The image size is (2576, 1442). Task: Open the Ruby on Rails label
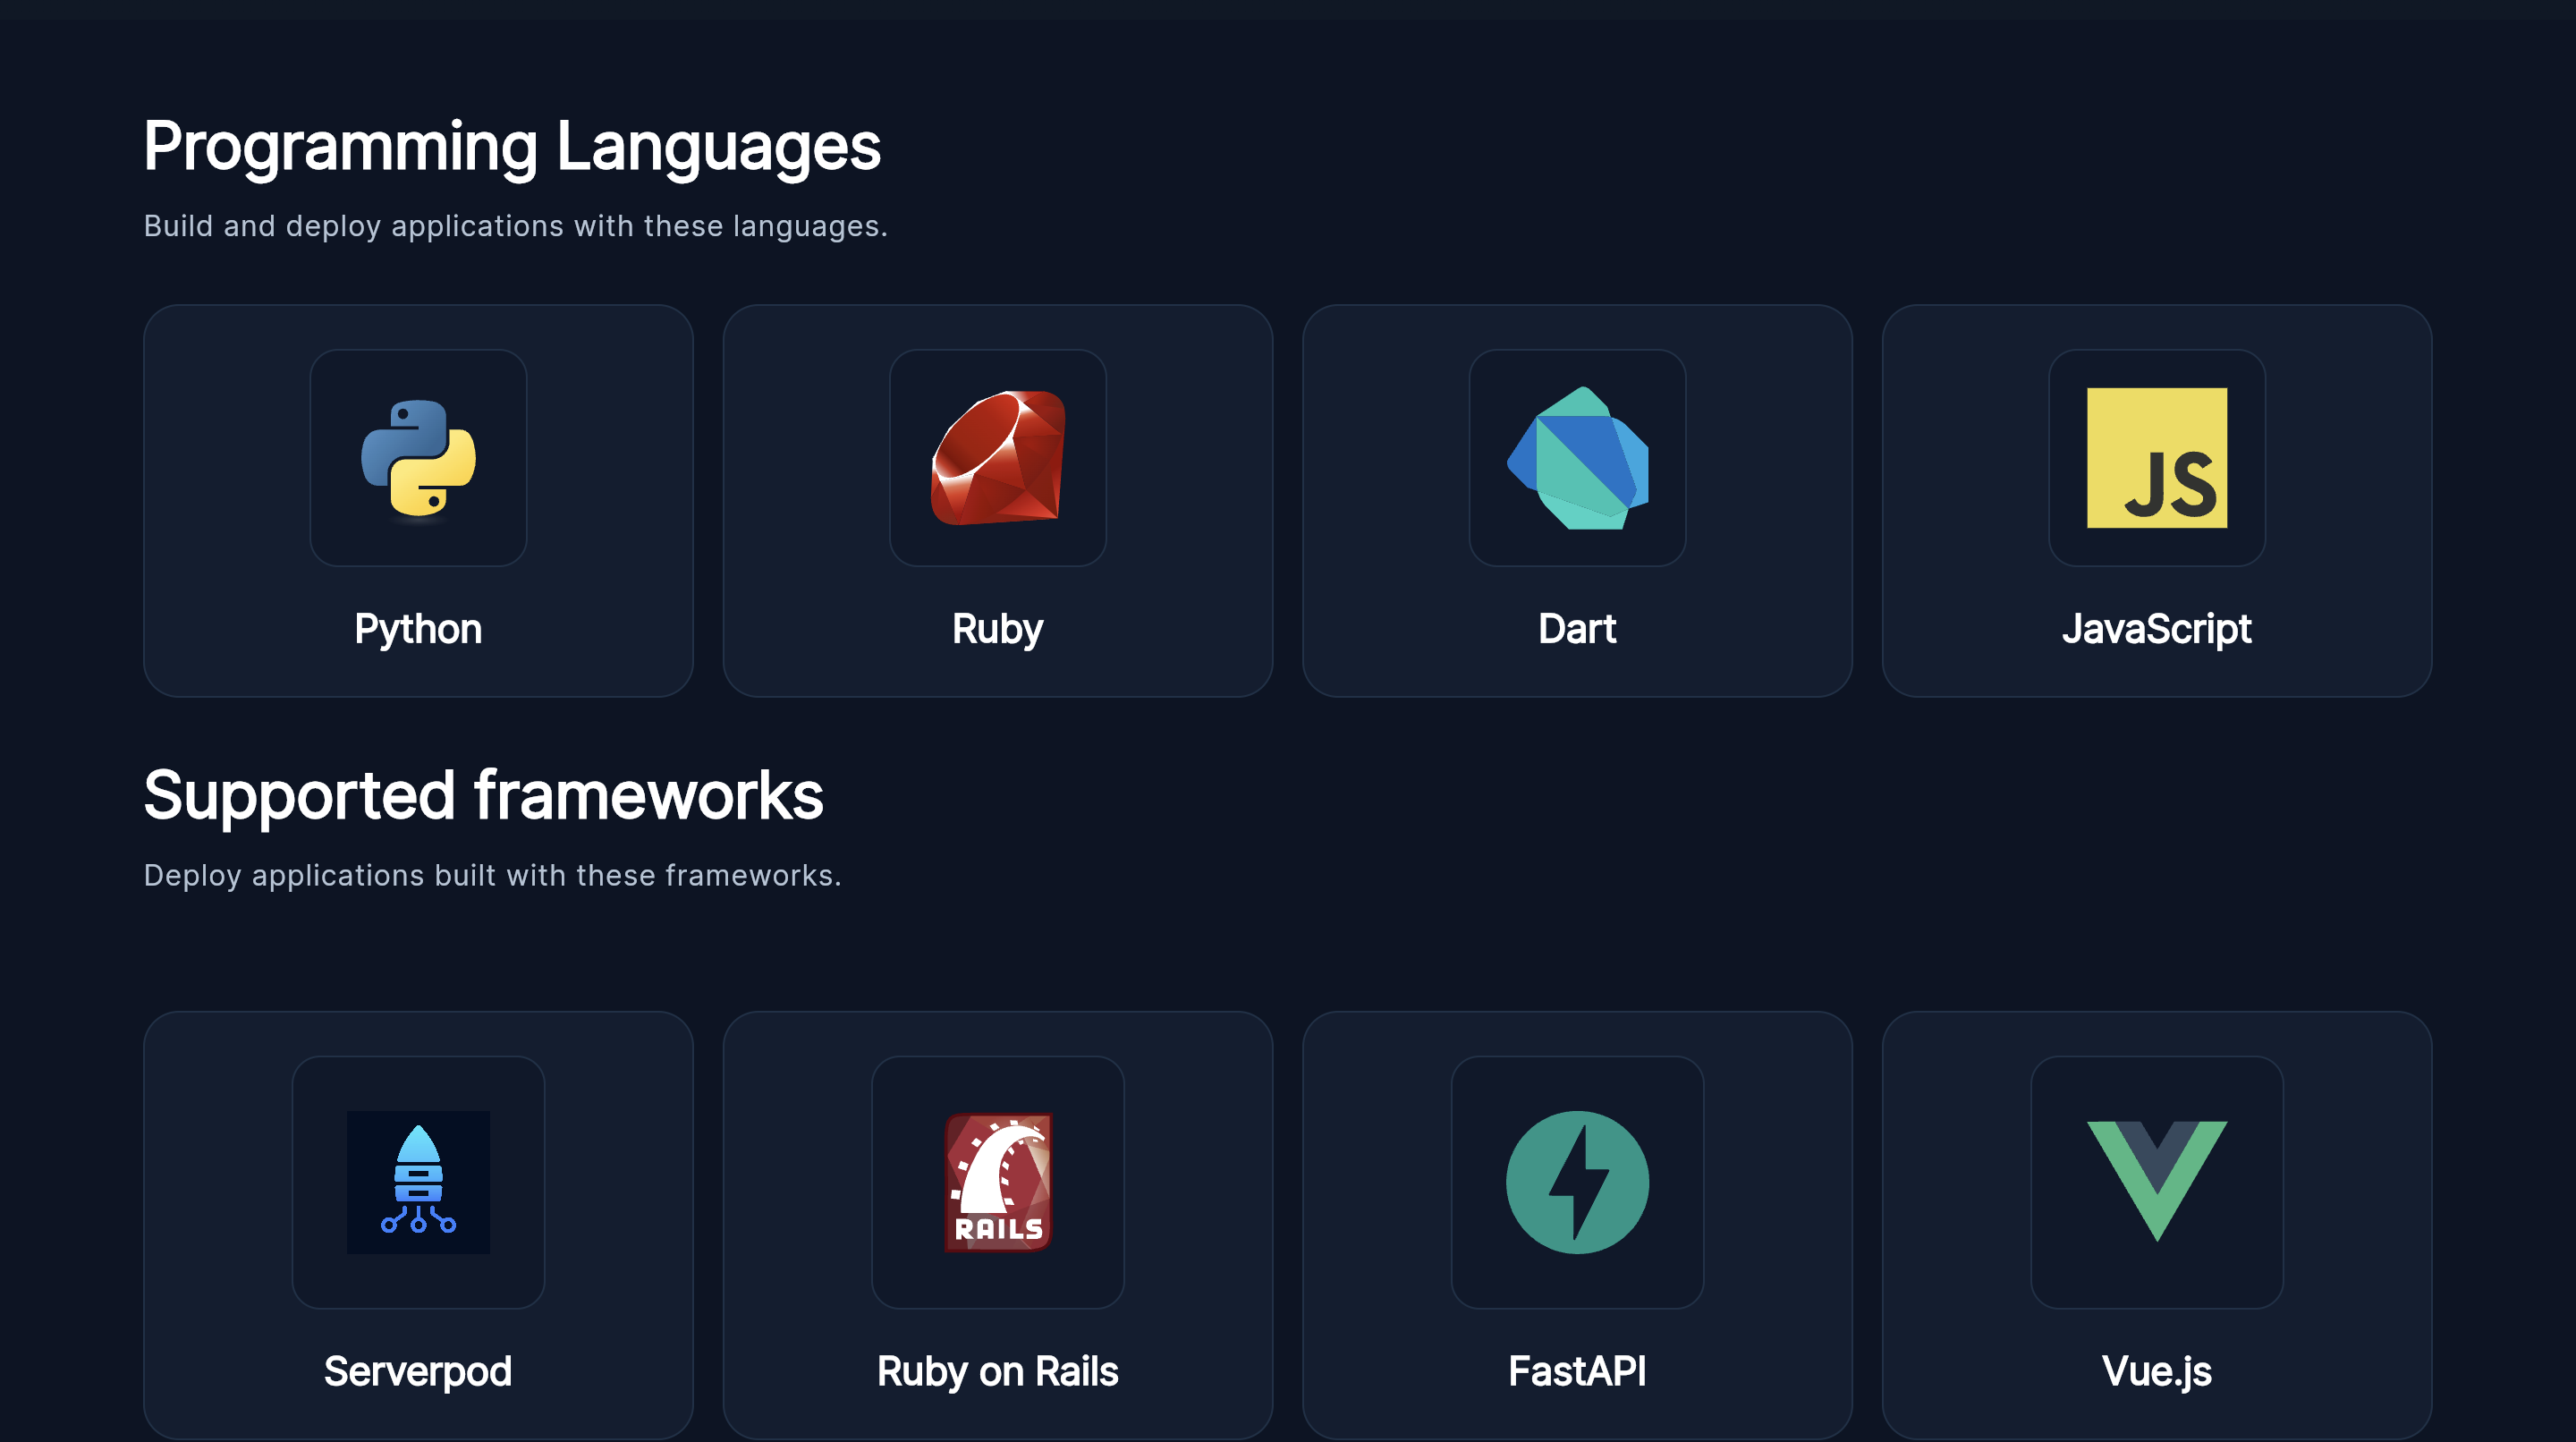pyautogui.click(x=997, y=1371)
